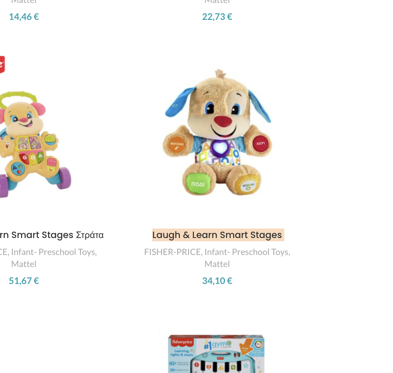Click the green ΠΟΔΙ foot button
The height and width of the screenshot is (373, 393).
coord(198,184)
